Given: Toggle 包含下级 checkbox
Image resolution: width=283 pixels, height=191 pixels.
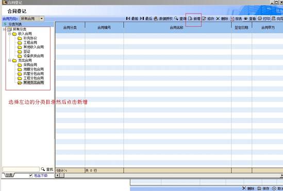Looking at the screenshot, I should [31, 176].
